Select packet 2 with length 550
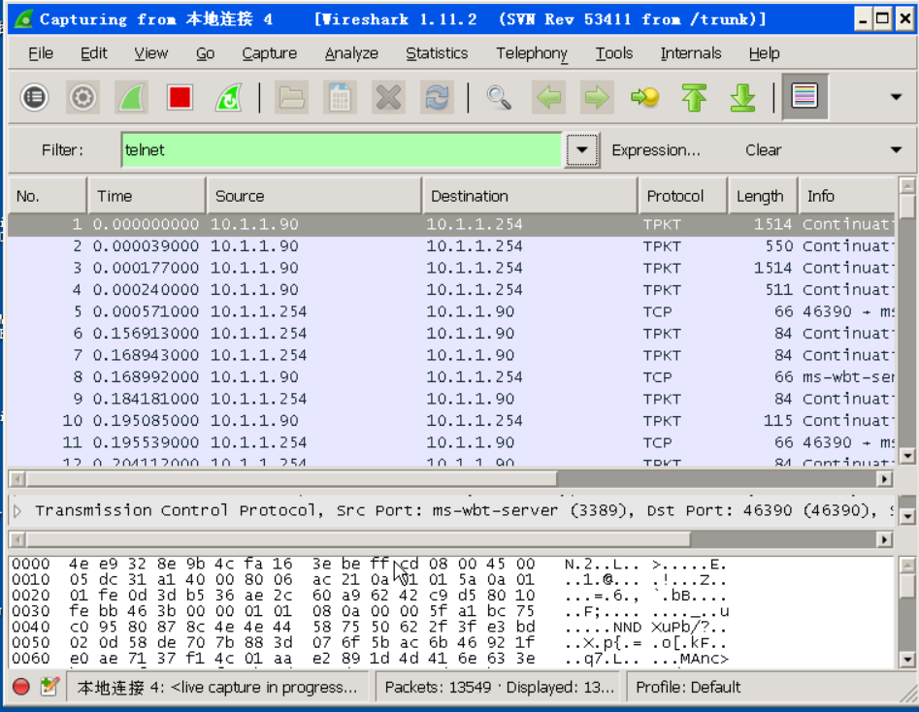This screenshot has height=712, width=919. point(451,246)
